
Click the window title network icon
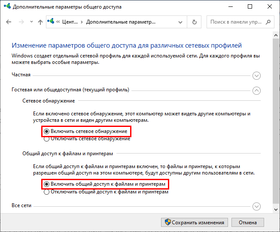tap(7, 6)
